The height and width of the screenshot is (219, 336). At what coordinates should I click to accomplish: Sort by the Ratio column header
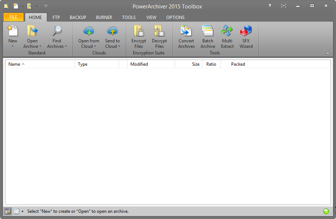(x=211, y=64)
